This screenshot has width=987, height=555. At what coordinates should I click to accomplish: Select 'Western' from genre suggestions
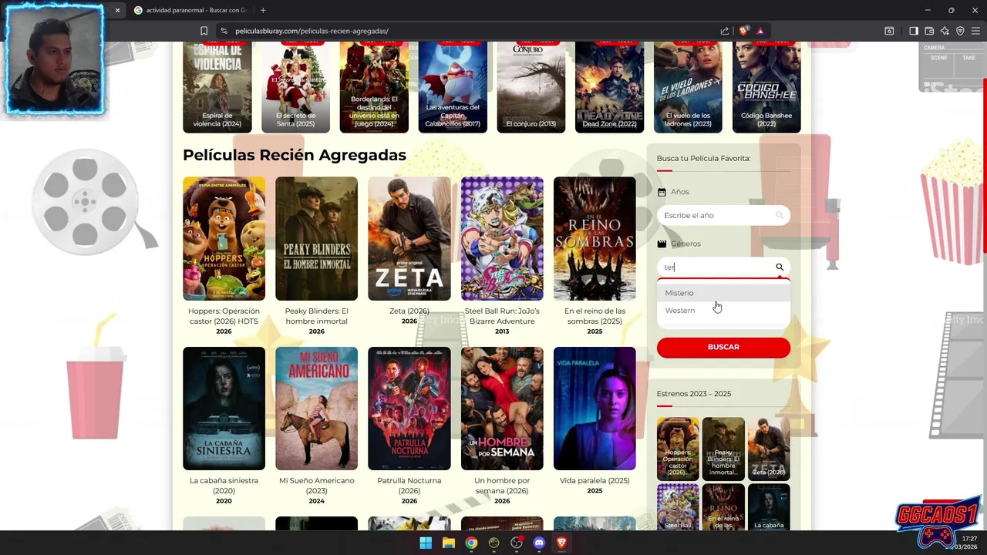(x=723, y=310)
